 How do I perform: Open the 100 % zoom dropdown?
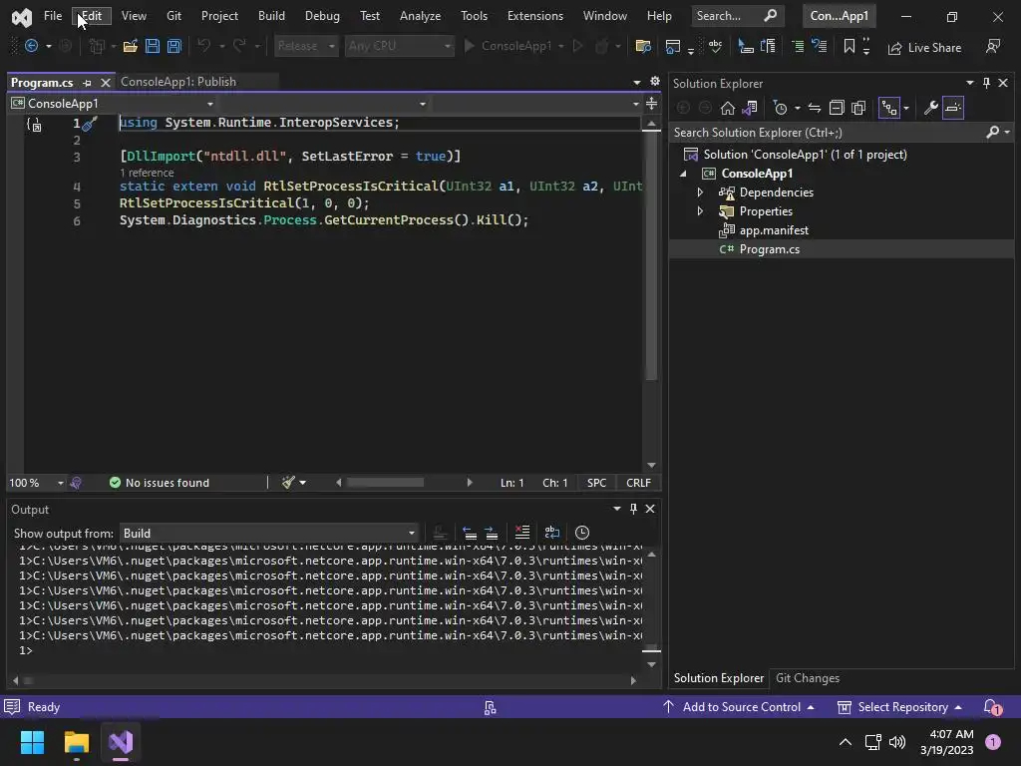36,483
